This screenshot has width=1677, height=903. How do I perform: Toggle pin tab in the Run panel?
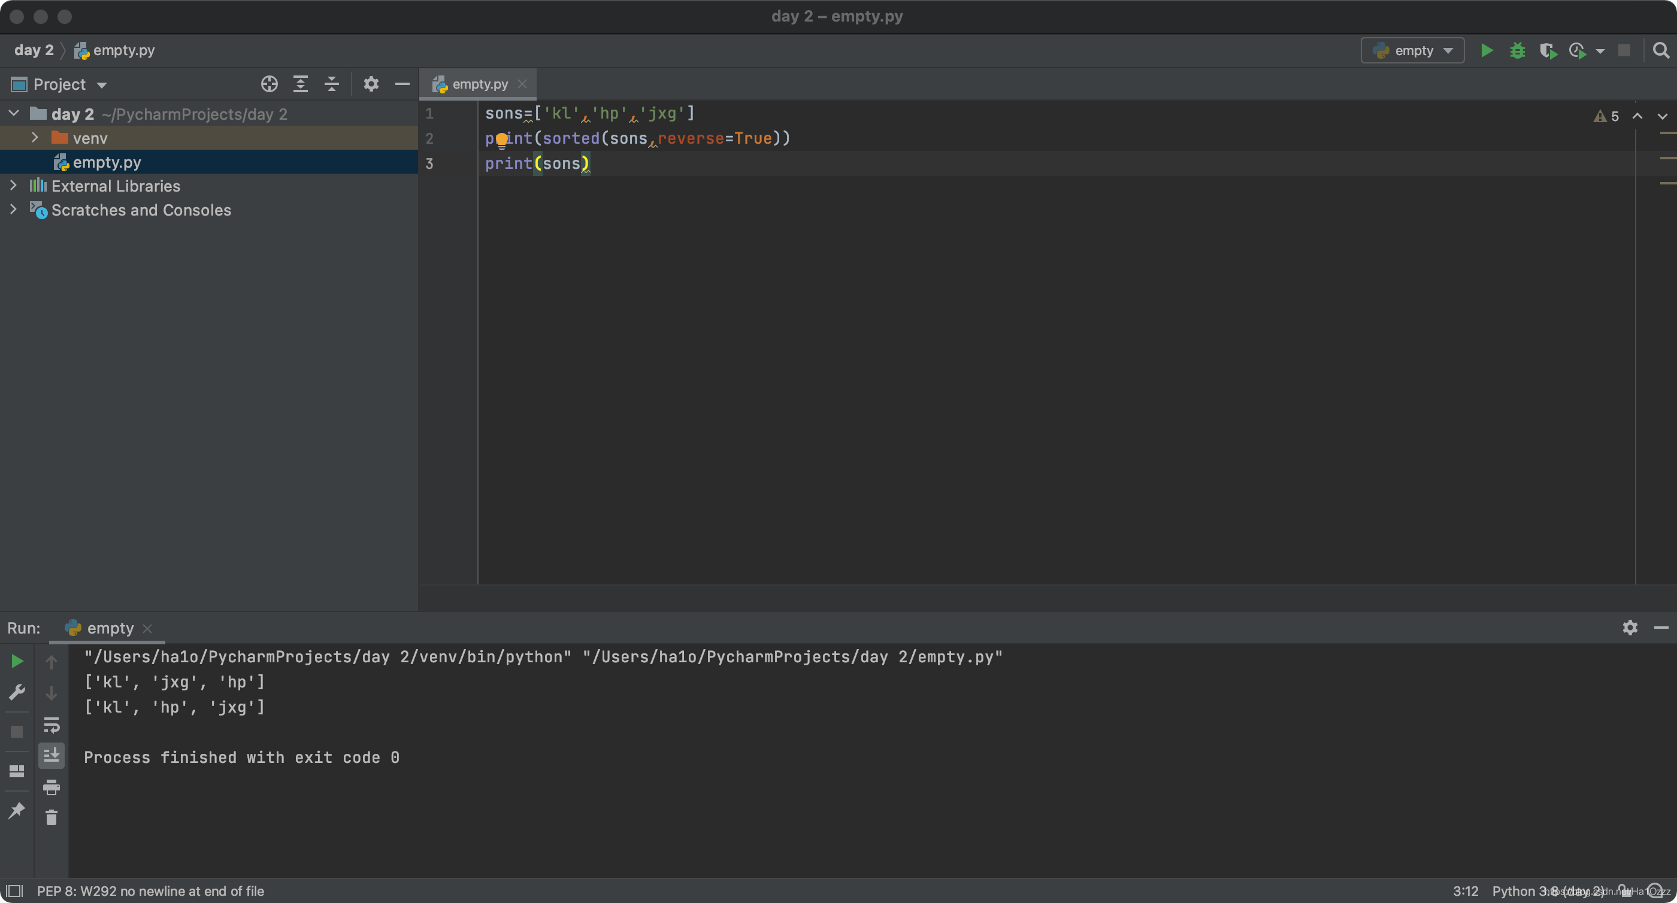pos(16,811)
